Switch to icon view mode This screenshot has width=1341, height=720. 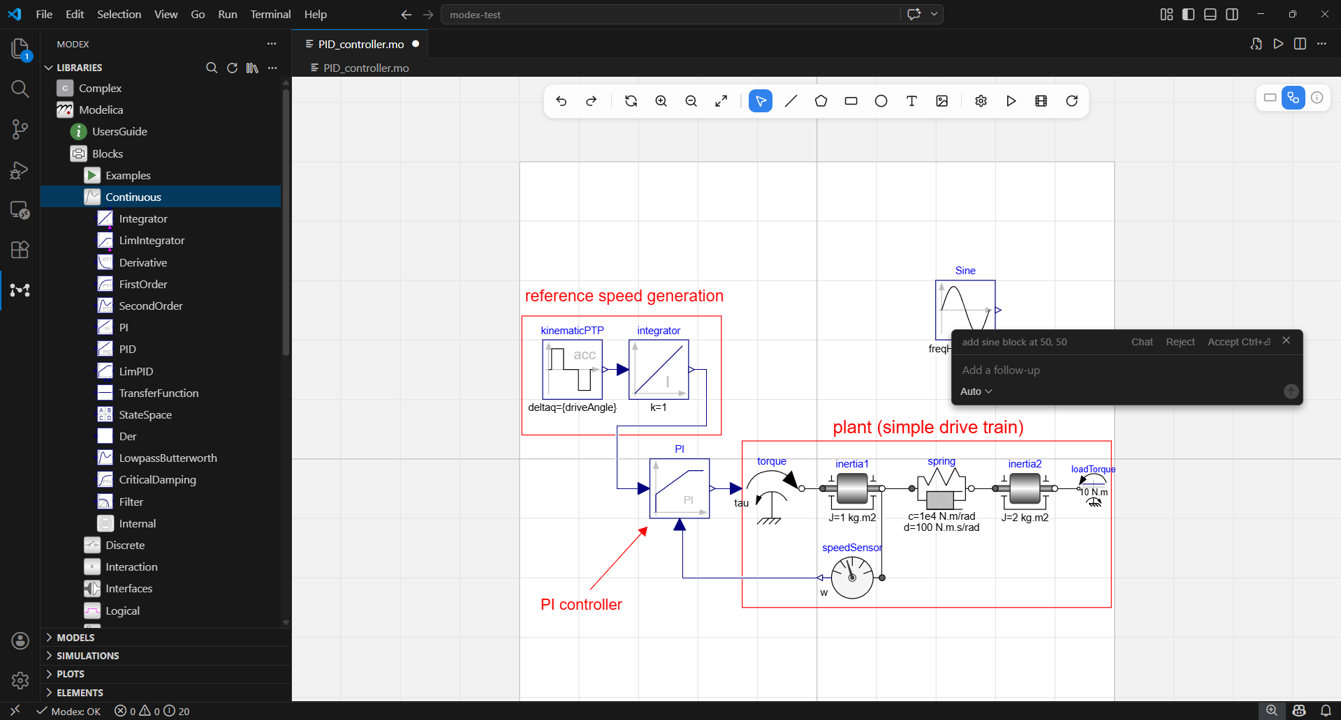pyautogui.click(x=1270, y=98)
